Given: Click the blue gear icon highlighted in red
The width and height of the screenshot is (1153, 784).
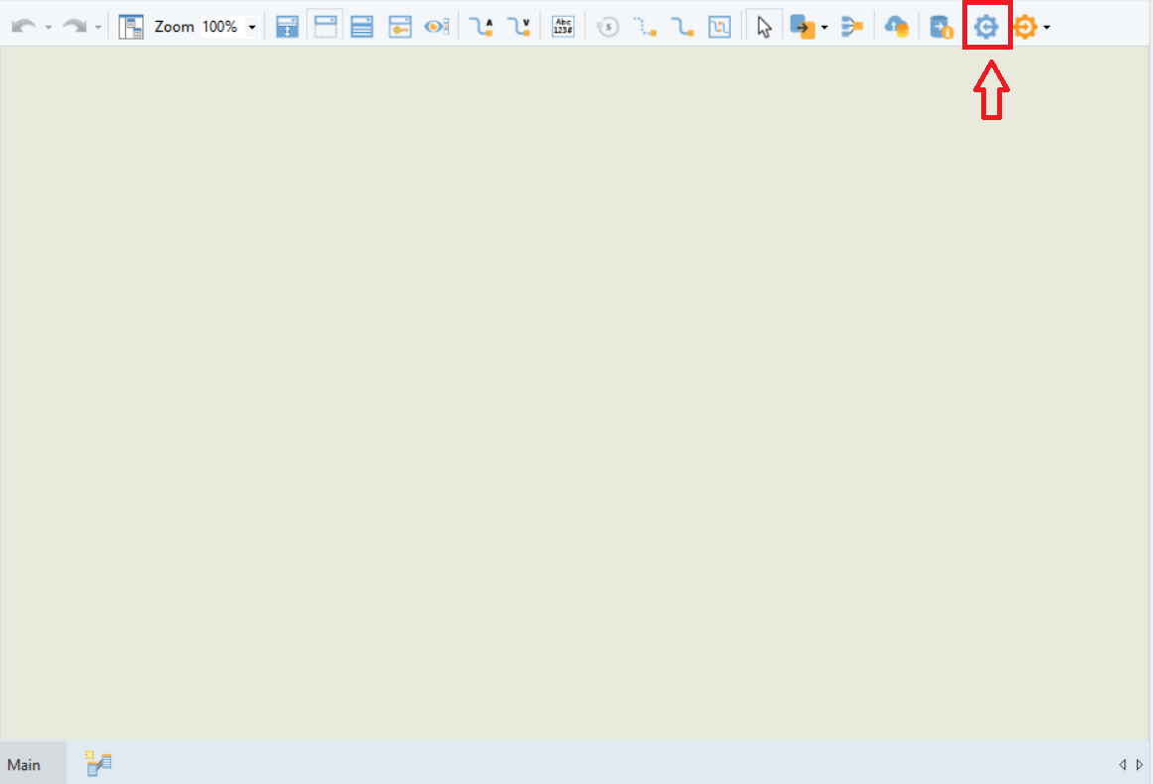Looking at the screenshot, I should (x=986, y=27).
